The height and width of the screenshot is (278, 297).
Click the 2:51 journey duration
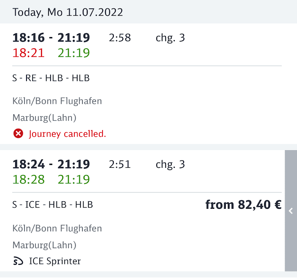(120, 164)
